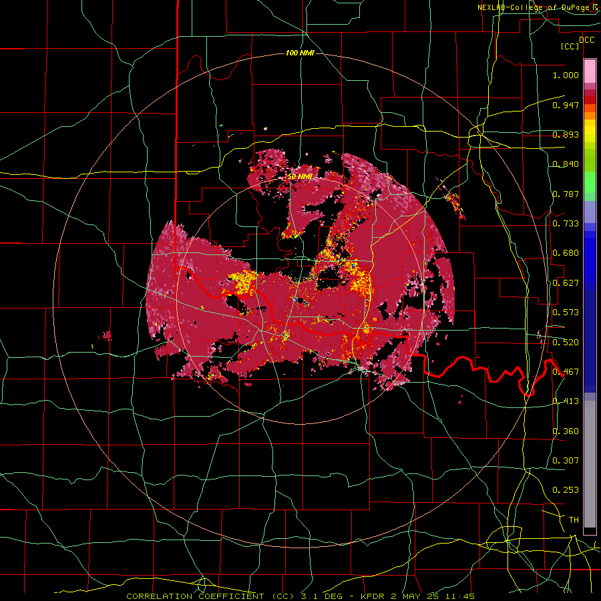Select the 0.520 scale value
Image resolution: width=601 pixels, height=601 pixels.
pyautogui.click(x=566, y=343)
